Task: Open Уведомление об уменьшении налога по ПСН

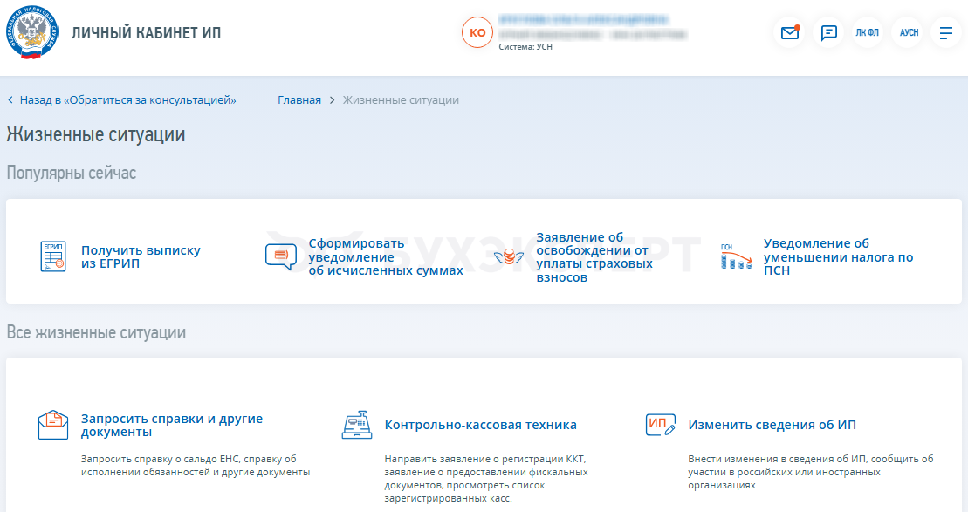Action: pos(838,257)
